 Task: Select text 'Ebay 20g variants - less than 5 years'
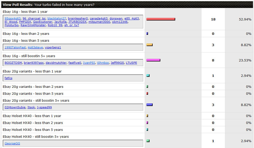33,94
